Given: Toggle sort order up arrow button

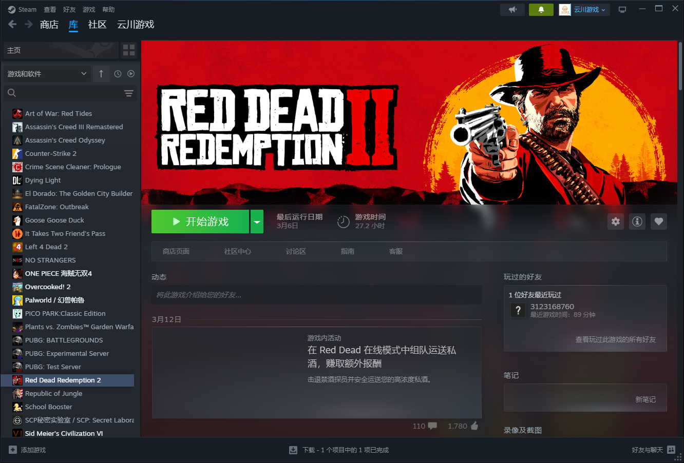Looking at the screenshot, I should (101, 74).
